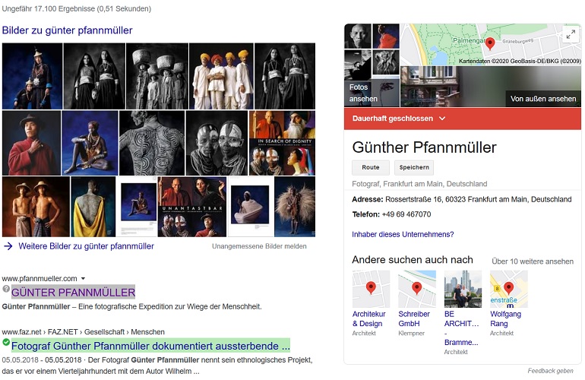Open Von außen ansehen street view
The height and width of the screenshot is (380, 585).
[491, 87]
